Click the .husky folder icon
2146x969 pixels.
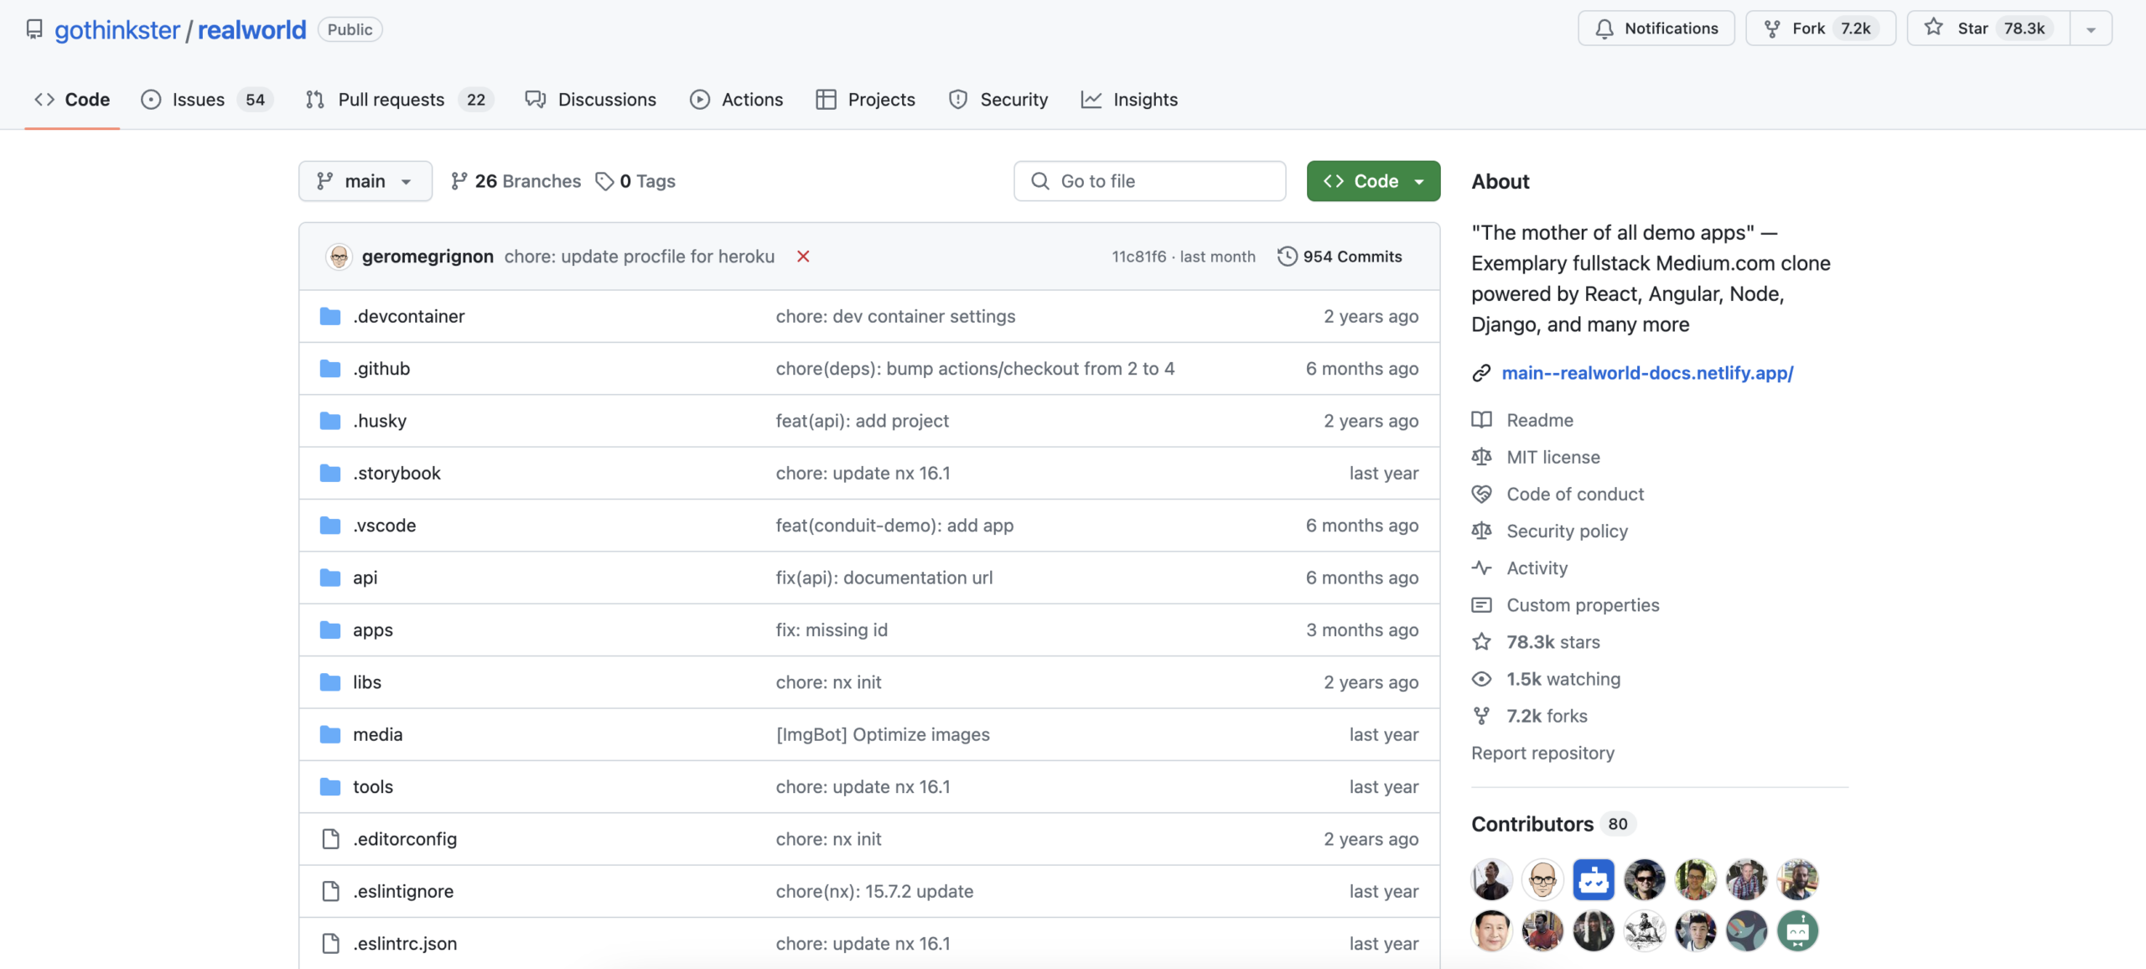pyautogui.click(x=330, y=421)
